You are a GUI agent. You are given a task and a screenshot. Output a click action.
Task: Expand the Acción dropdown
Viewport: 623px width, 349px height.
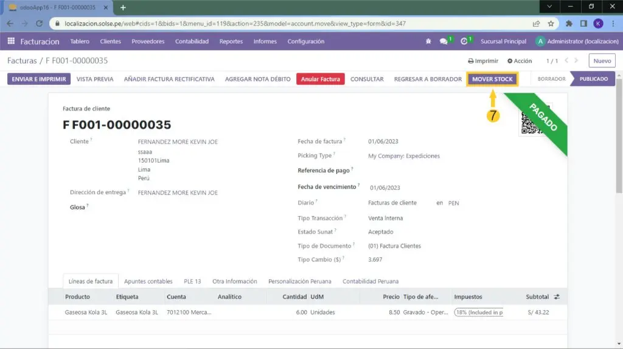point(519,61)
